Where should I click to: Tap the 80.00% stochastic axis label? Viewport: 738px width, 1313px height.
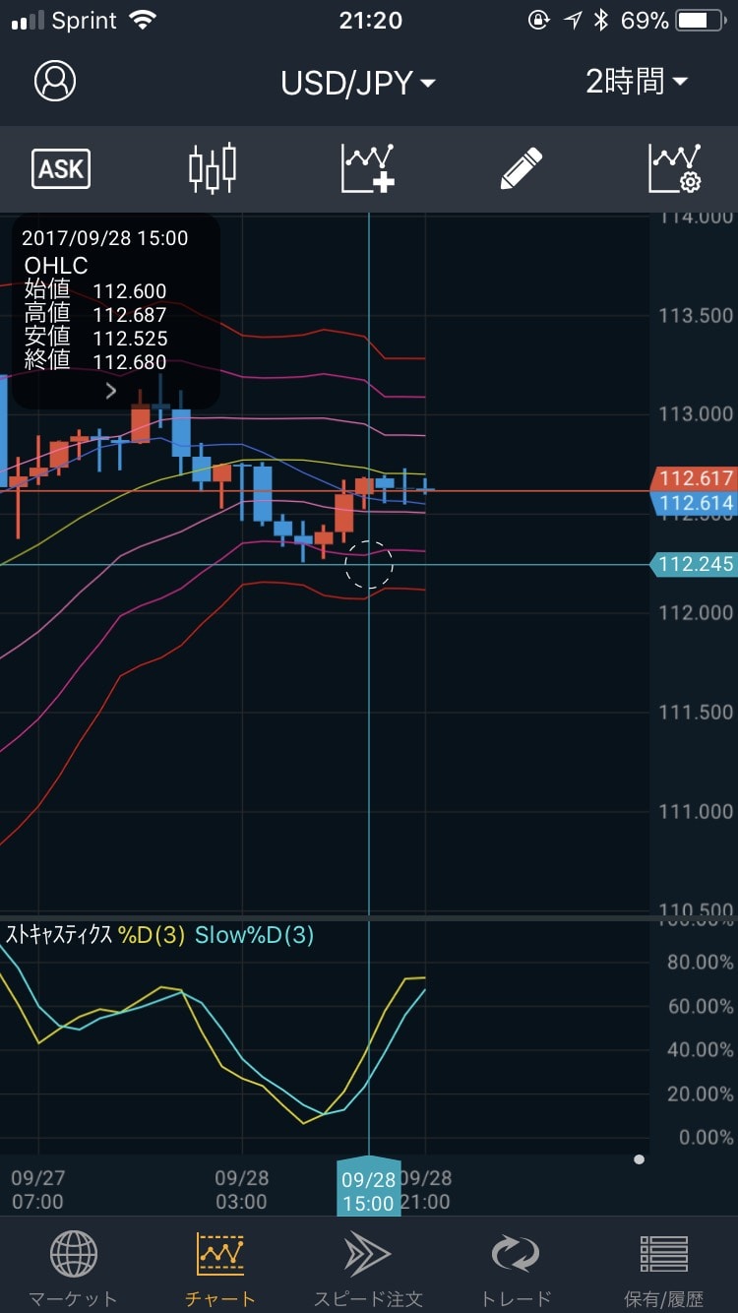(x=700, y=962)
